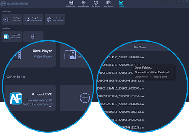This screenshot has width=189, height=133.
Task: Click the magnified Image Process picture icon
Action: pos(70,55)
